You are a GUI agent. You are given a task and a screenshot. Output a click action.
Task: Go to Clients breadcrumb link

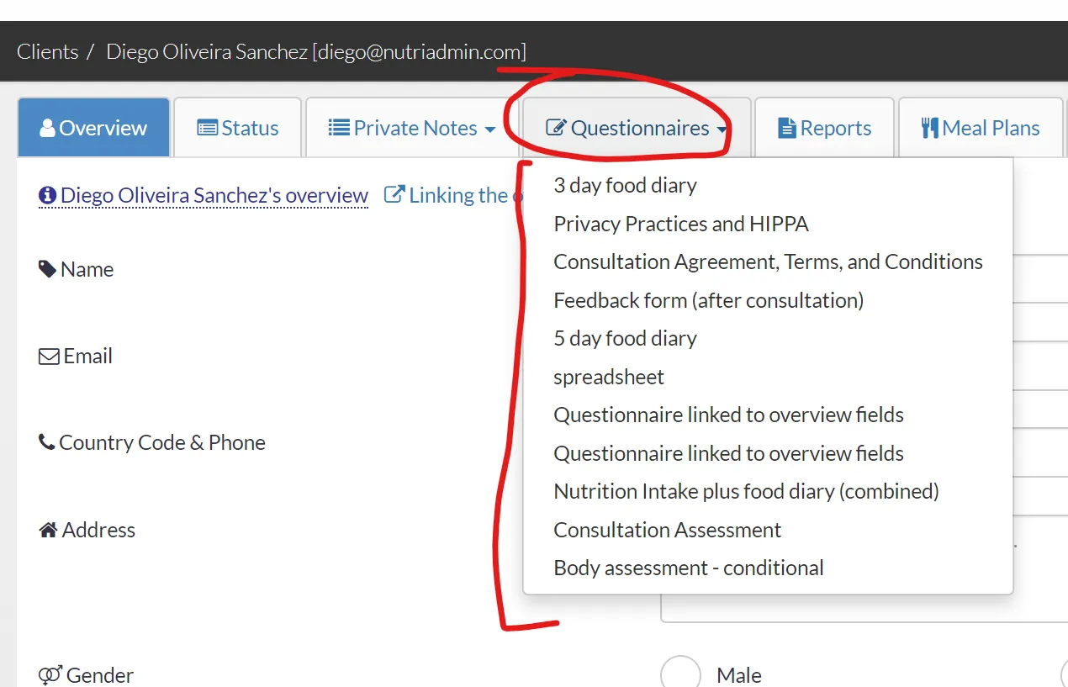[x=47, y=51]
